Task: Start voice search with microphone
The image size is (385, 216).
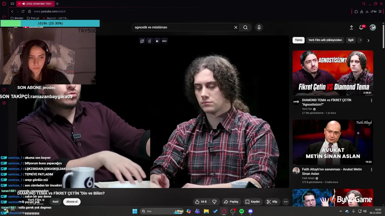Action: tap(259, 27)
